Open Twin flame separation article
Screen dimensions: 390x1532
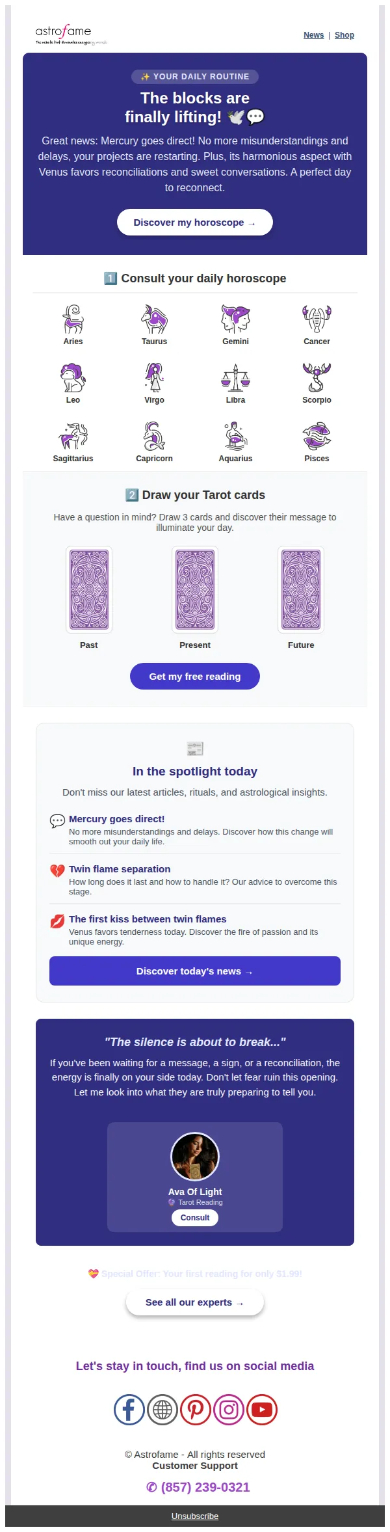[x=120, y=869]
